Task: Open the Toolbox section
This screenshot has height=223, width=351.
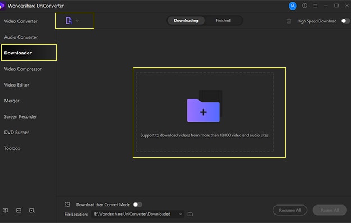Action: 12,148
